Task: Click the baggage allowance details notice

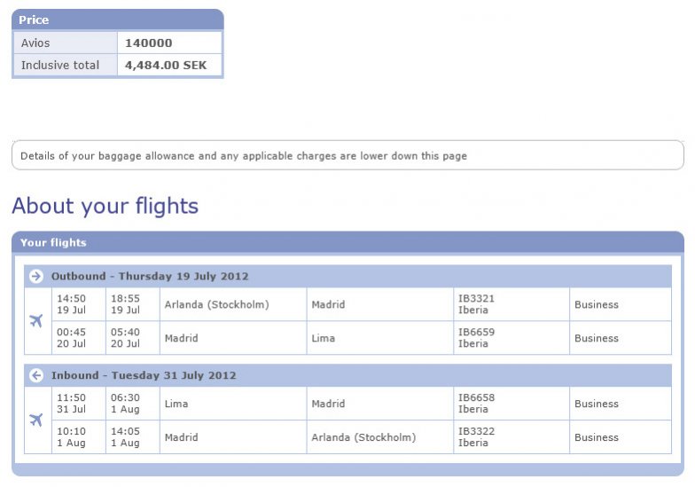Action: click(x=244, y=156)
